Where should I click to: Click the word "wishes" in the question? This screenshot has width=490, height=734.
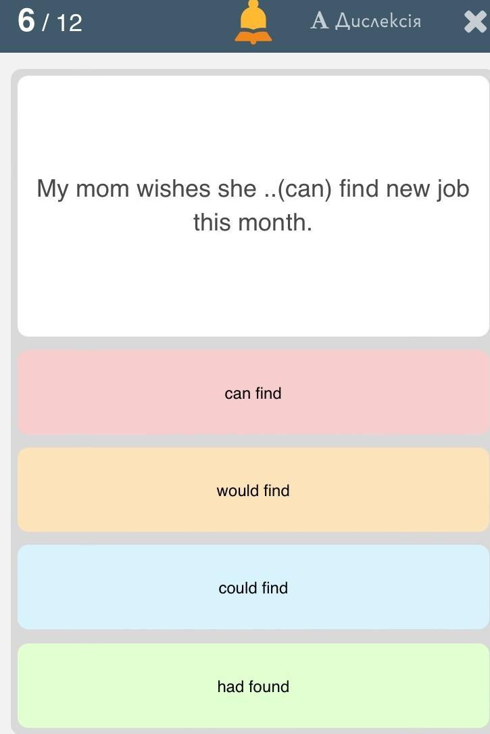[x=174, y=189]
